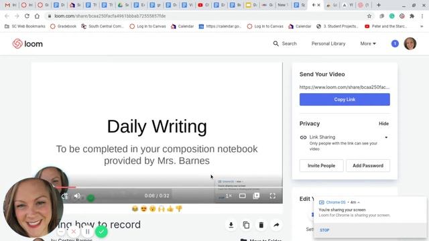Viewport: 429px width, 241px height.
Task: Mute the video volume
Action: click(x=77, y=196)
